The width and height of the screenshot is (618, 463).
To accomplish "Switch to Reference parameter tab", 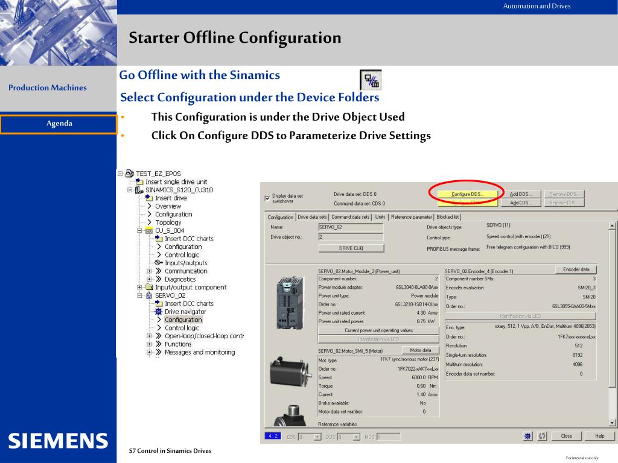I will pos(411,217).
